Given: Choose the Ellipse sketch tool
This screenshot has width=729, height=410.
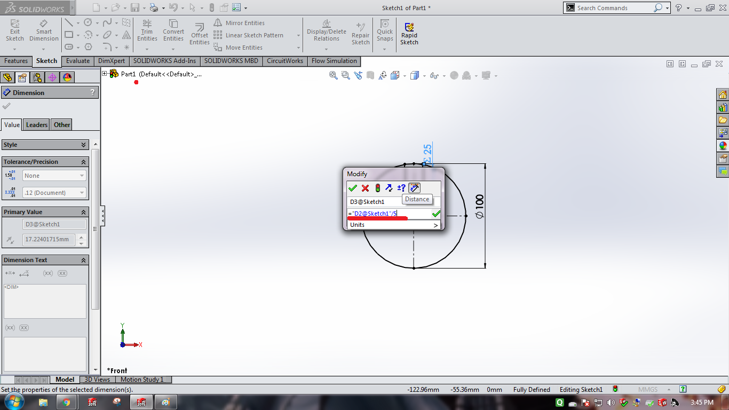Looking at the screenshot, I should pyautogui.click(x=107, y=35).
